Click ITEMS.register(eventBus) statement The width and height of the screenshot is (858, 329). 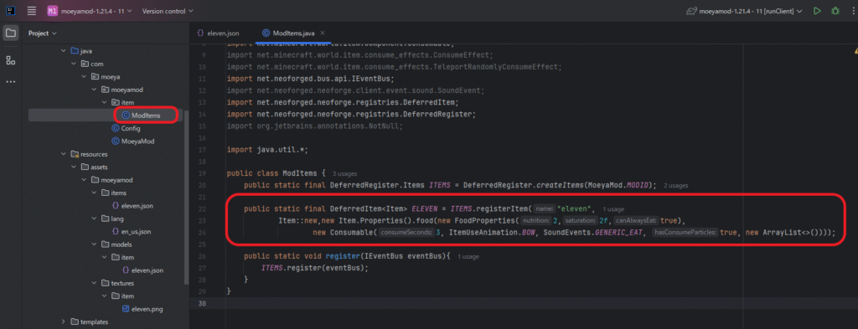tap(315, 268)
